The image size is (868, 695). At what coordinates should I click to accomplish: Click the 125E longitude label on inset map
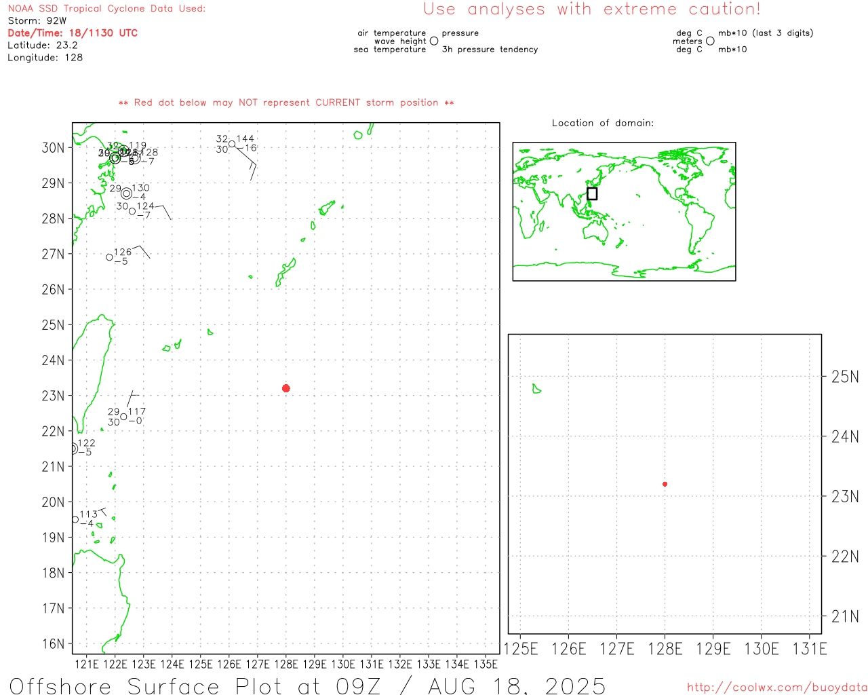coord(521,649)
